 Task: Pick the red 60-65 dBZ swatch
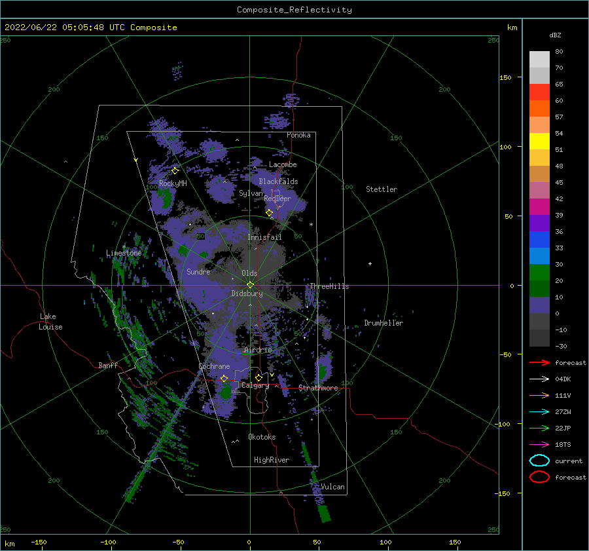coord(539,92)
